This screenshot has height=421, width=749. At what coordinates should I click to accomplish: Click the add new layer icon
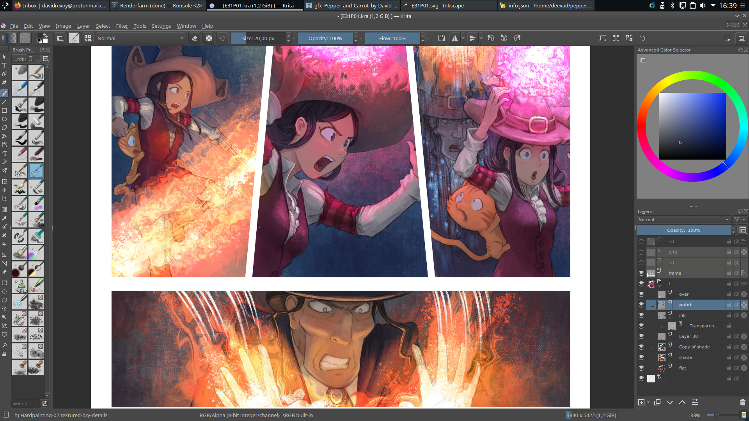[641, 402]
